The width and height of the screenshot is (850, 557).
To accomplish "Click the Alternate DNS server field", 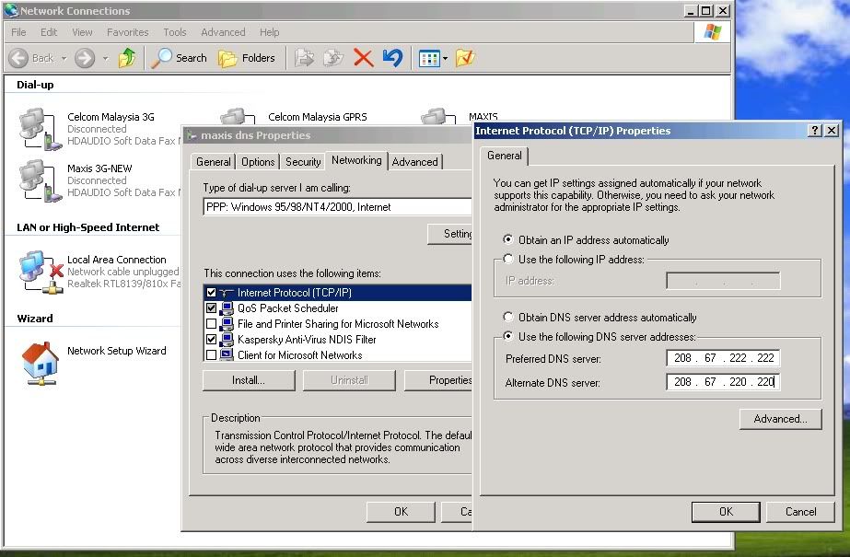I will point(723,382).
